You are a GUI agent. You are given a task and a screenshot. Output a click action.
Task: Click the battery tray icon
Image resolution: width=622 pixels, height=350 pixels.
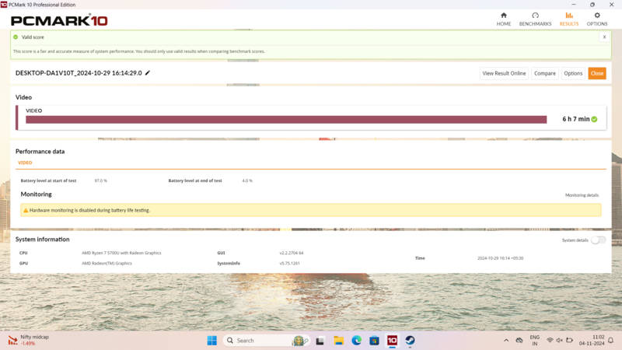(x=569, y=340)
